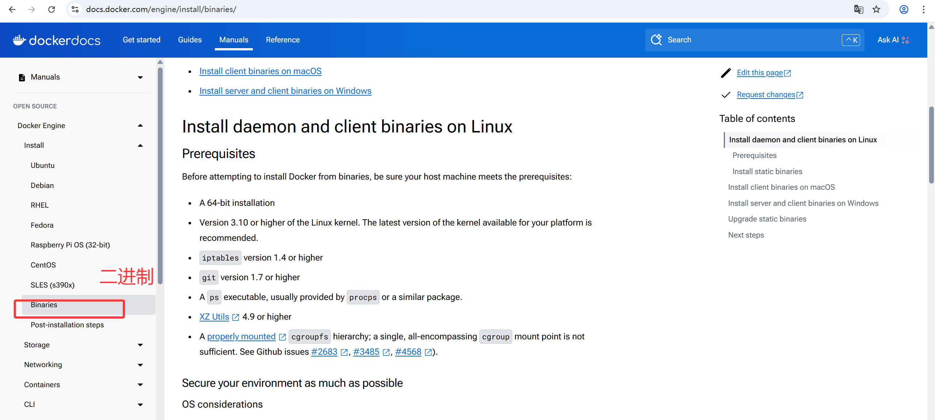Image resolution: width=935 pixels, height=420 pixels.
Task: Collapse the Install sidebar section
Action: (140, 146)
